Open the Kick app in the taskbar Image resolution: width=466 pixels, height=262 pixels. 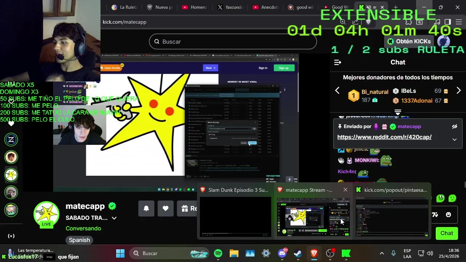pyautogui.click(x=346, y=253)
